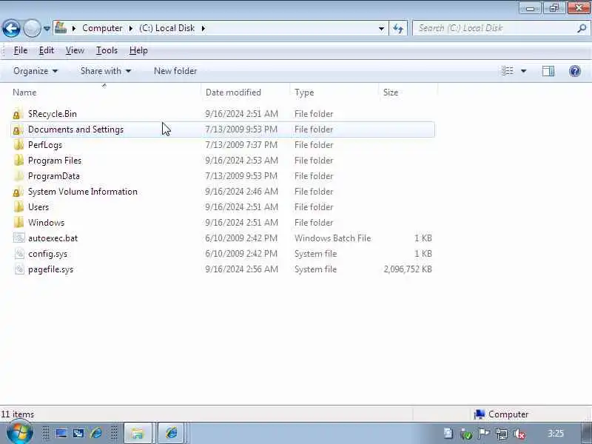Click the search magnifier icon
The width and height of the screenshot is (592, 444).
[582, 28]
